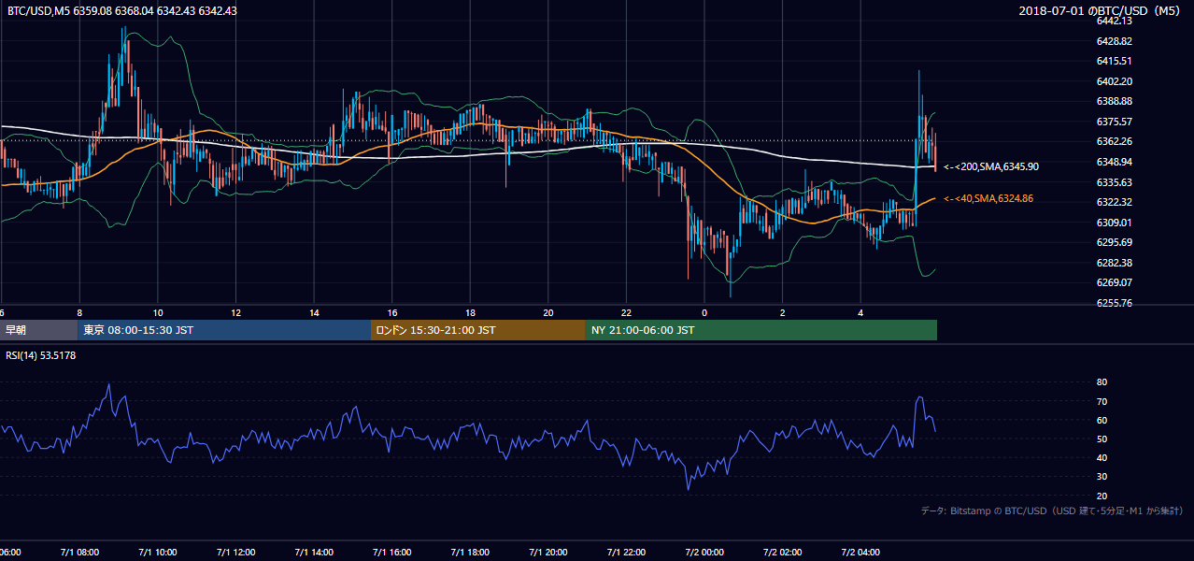This screenshot has height=561, width=1194.
Task: Click price axis value 6375.57
Action: point(1114,122)
